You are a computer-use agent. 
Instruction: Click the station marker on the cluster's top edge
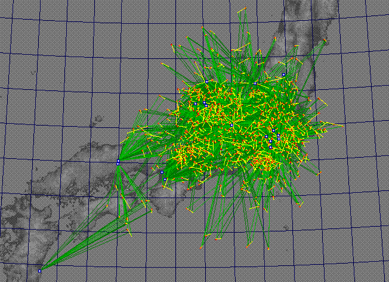pos(206,82)
